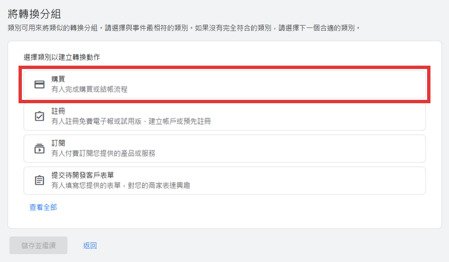The height and width of the screenshot is (262, 449).
Task: Click the description about 免費電子報或試用版 signup
Action: click(x=131, y=121)
